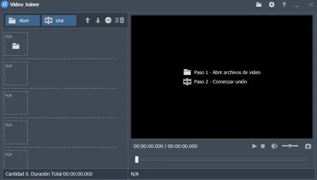Start joining with the Unir button

59,21
